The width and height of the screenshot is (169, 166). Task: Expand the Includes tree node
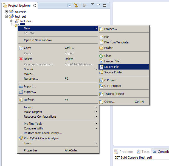click(x=12, y=21)
